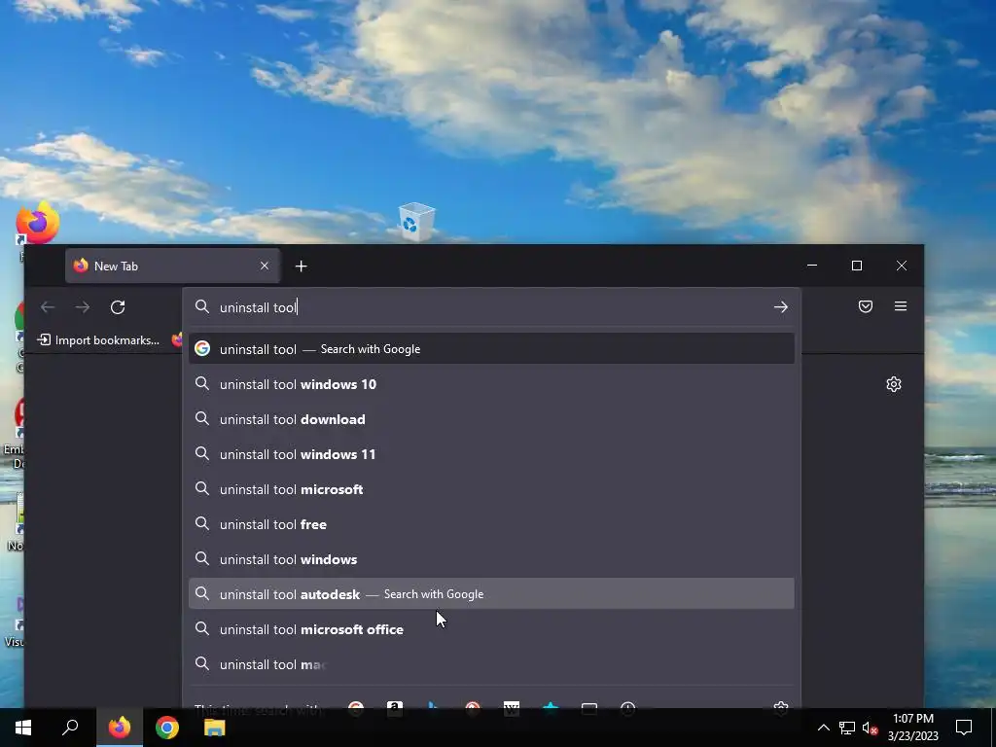Open the Windows Start menu
This screenshot has height=747, width=996.
point(23,728)
